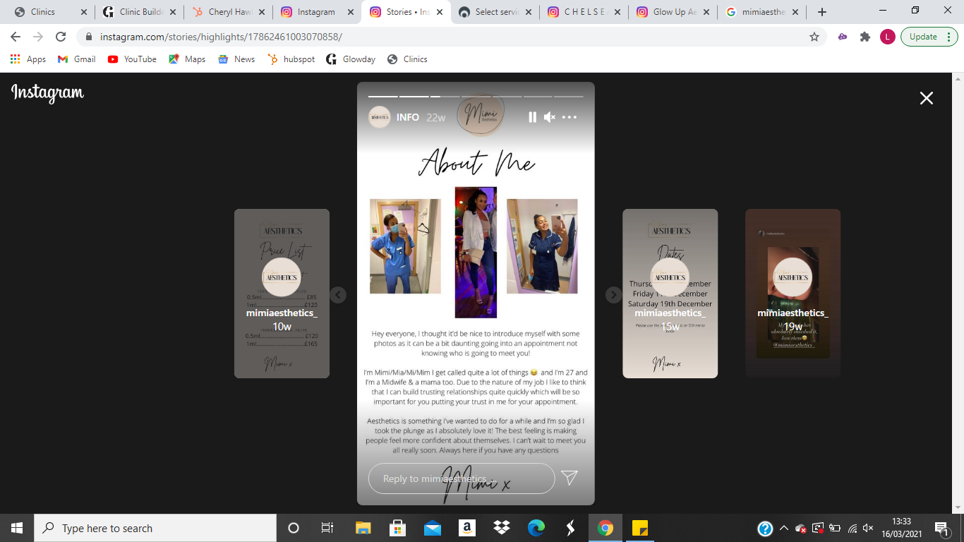Image resolution: width=964 pixels, height=542 pixels.
Task: Open the INFO highlight profile avatar
Action: click(x=380, y=117)
